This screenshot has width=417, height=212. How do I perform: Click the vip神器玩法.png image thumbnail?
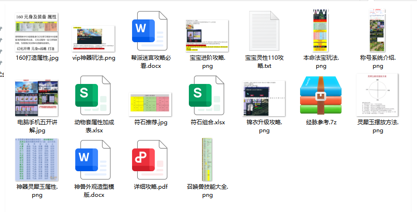click(x=93, y=38)
